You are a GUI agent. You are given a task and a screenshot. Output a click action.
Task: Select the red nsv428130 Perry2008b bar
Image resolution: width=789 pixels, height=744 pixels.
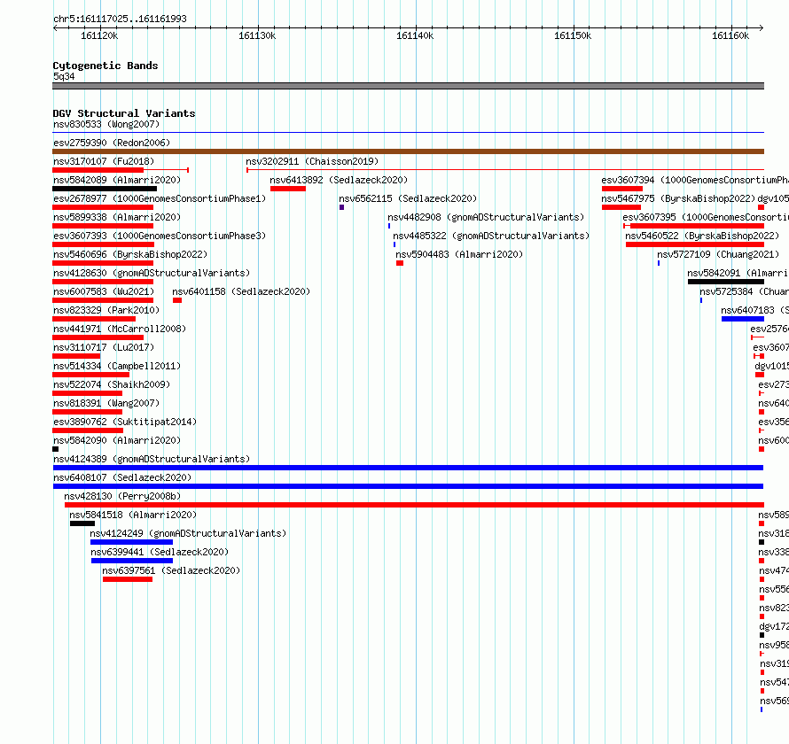point(414,505)
